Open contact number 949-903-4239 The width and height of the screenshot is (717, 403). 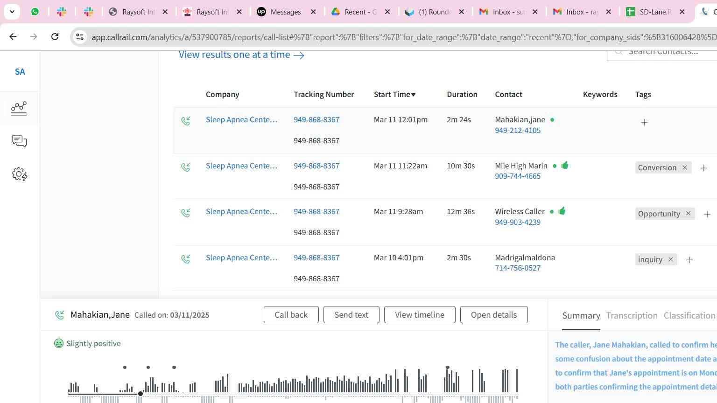point(518,222)
